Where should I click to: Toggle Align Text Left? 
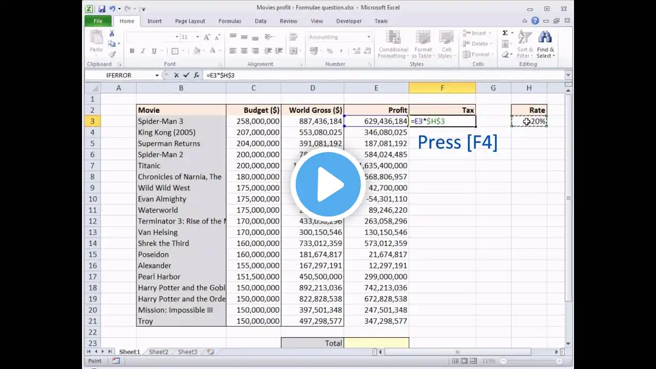click(x=233, y=51)
